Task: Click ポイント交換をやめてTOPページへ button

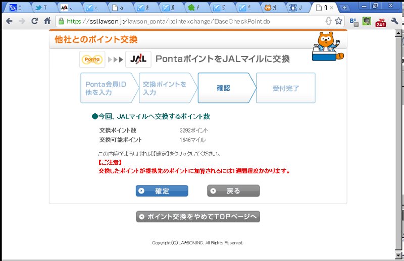Action: click(198, 217)
